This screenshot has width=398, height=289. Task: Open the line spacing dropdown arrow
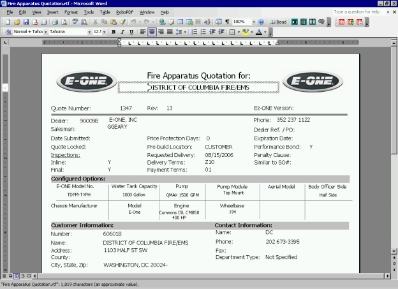click(x=186, y=32)
